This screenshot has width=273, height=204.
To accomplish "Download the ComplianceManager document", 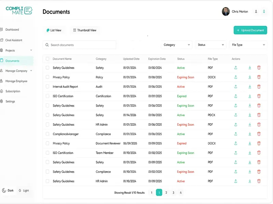I will [250, 134].
